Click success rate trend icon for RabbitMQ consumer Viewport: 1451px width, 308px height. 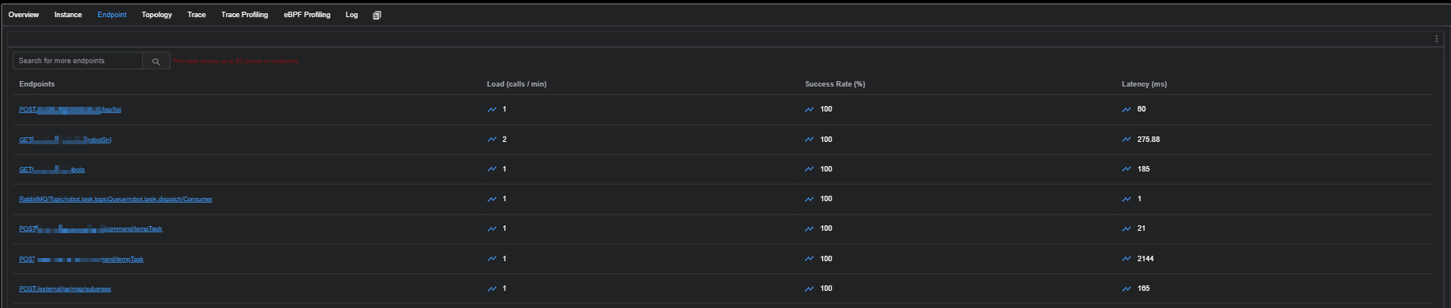point(809,199)
